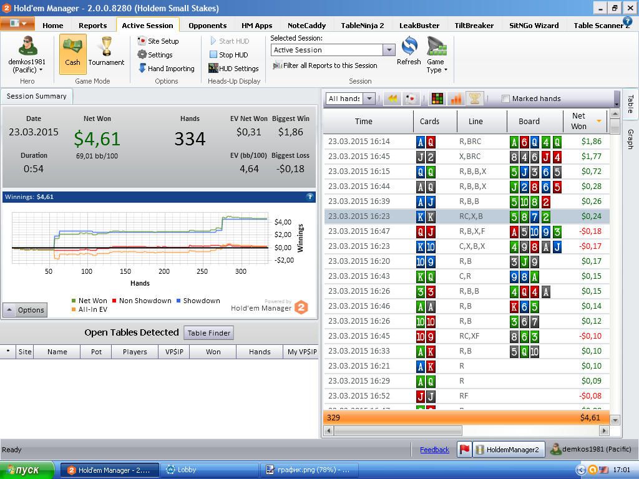639x479 pixels.
Task: Click the red flag icon in status bar
Action: (464, 449)
